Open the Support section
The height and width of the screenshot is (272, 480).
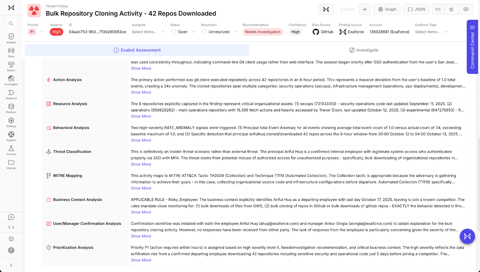11,136
